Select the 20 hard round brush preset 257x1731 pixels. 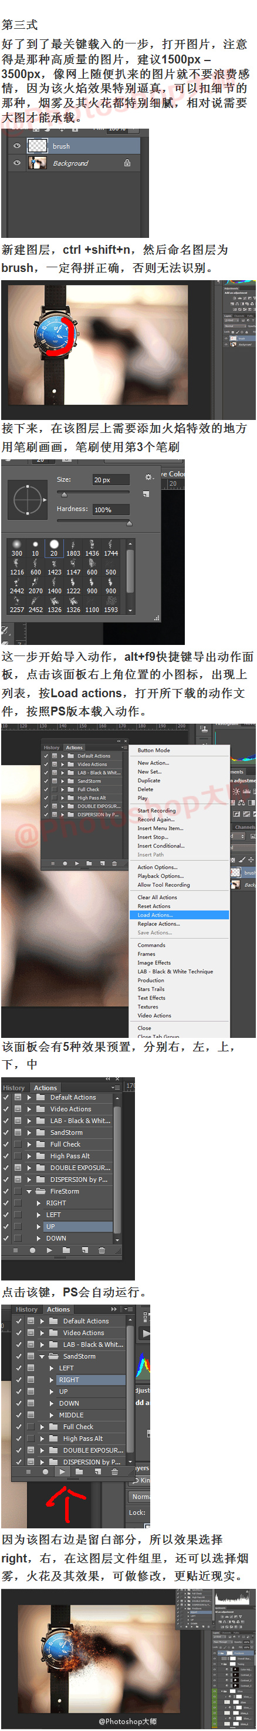[53, 547]
